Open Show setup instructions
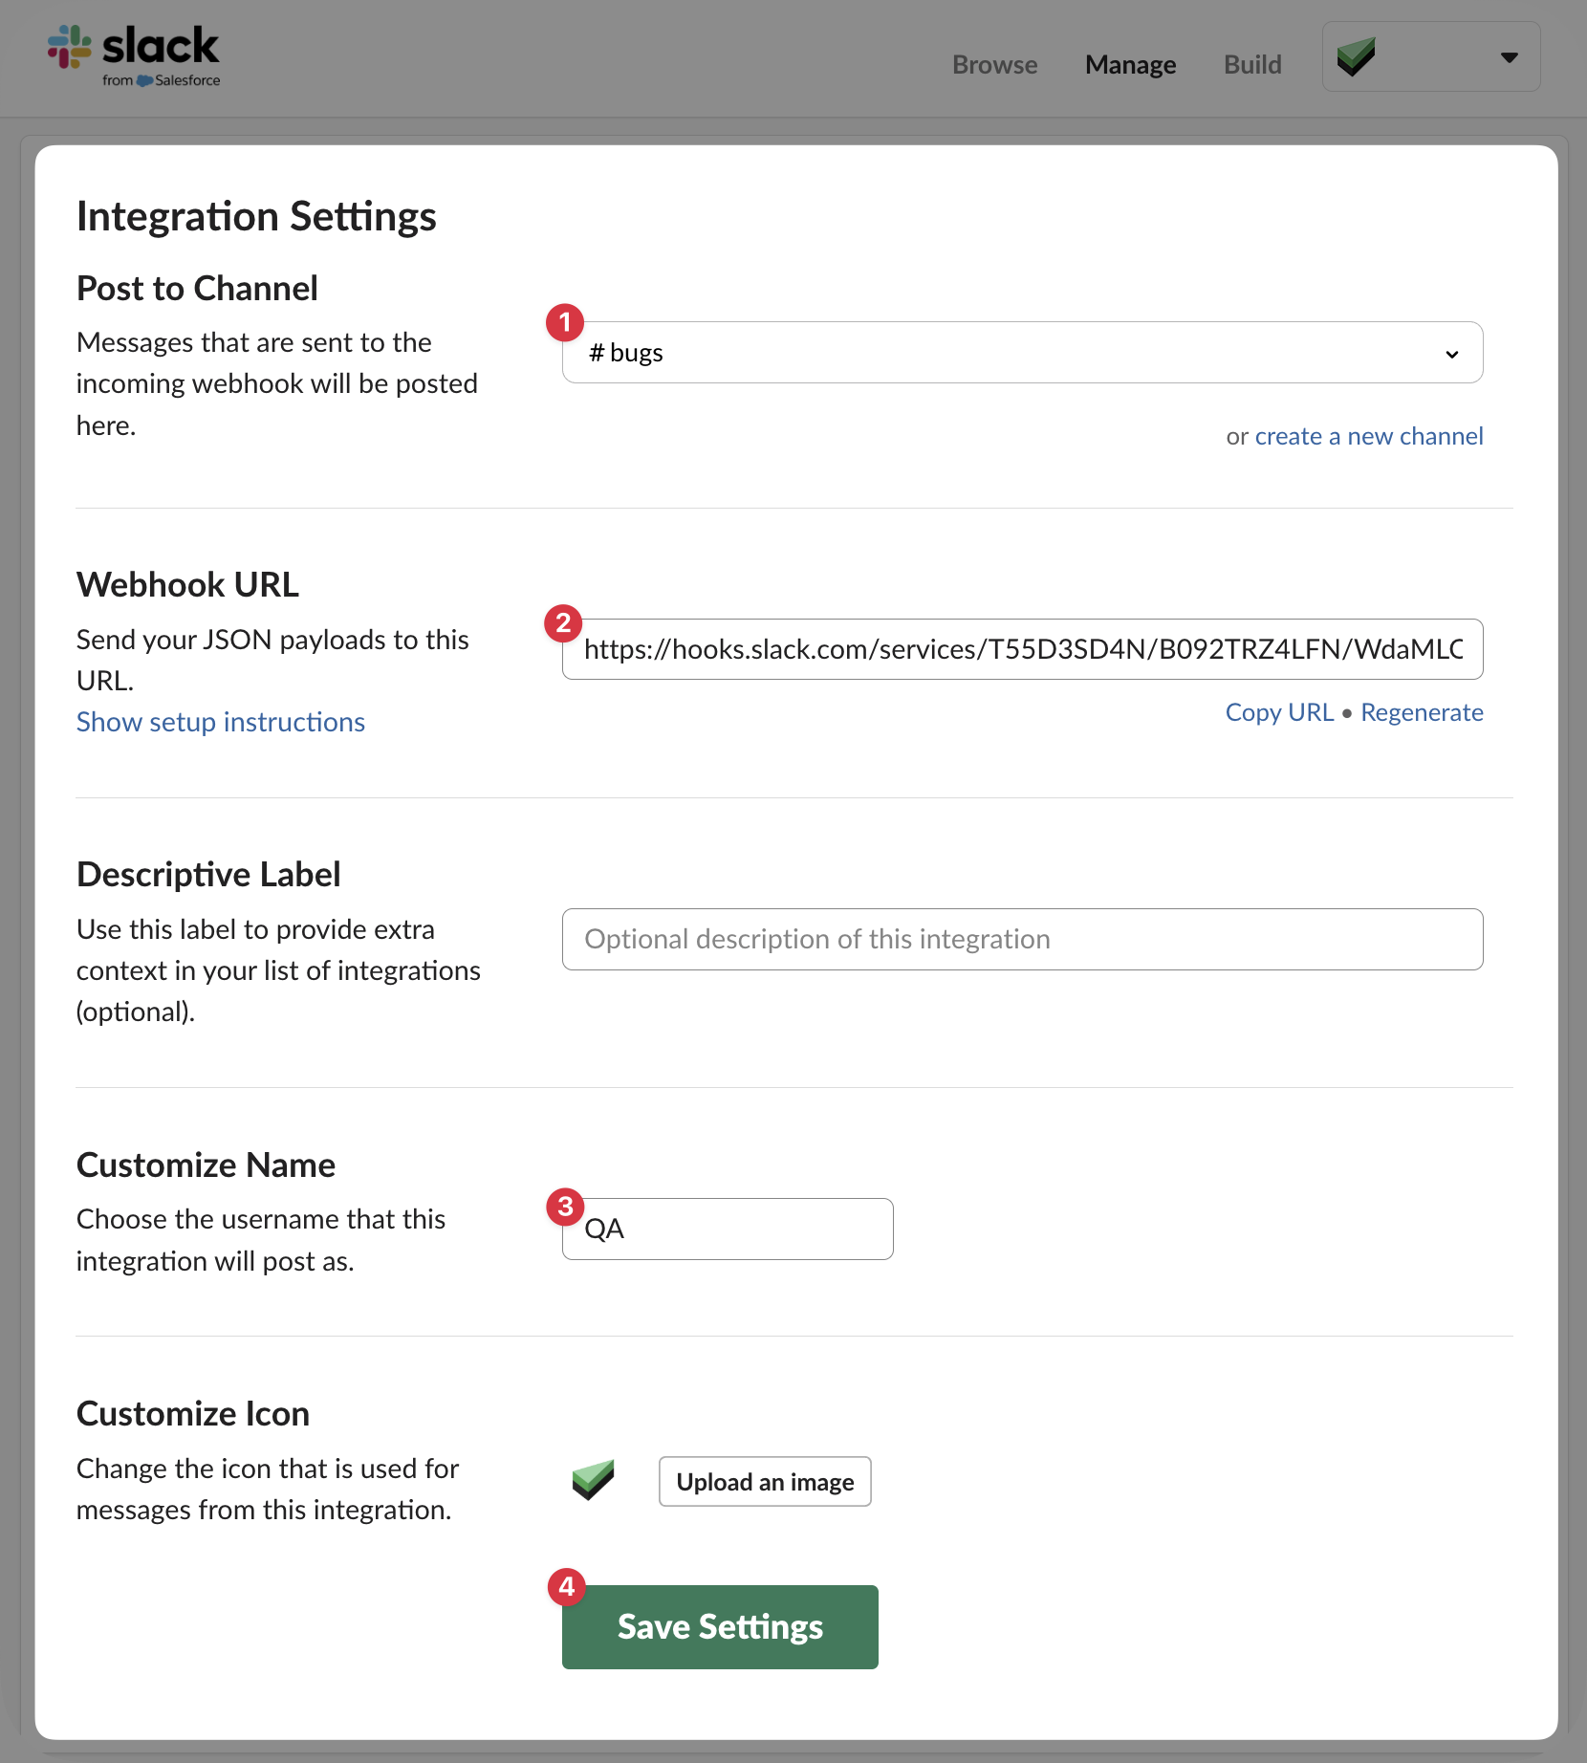1587x1763 pixels. 221,722
